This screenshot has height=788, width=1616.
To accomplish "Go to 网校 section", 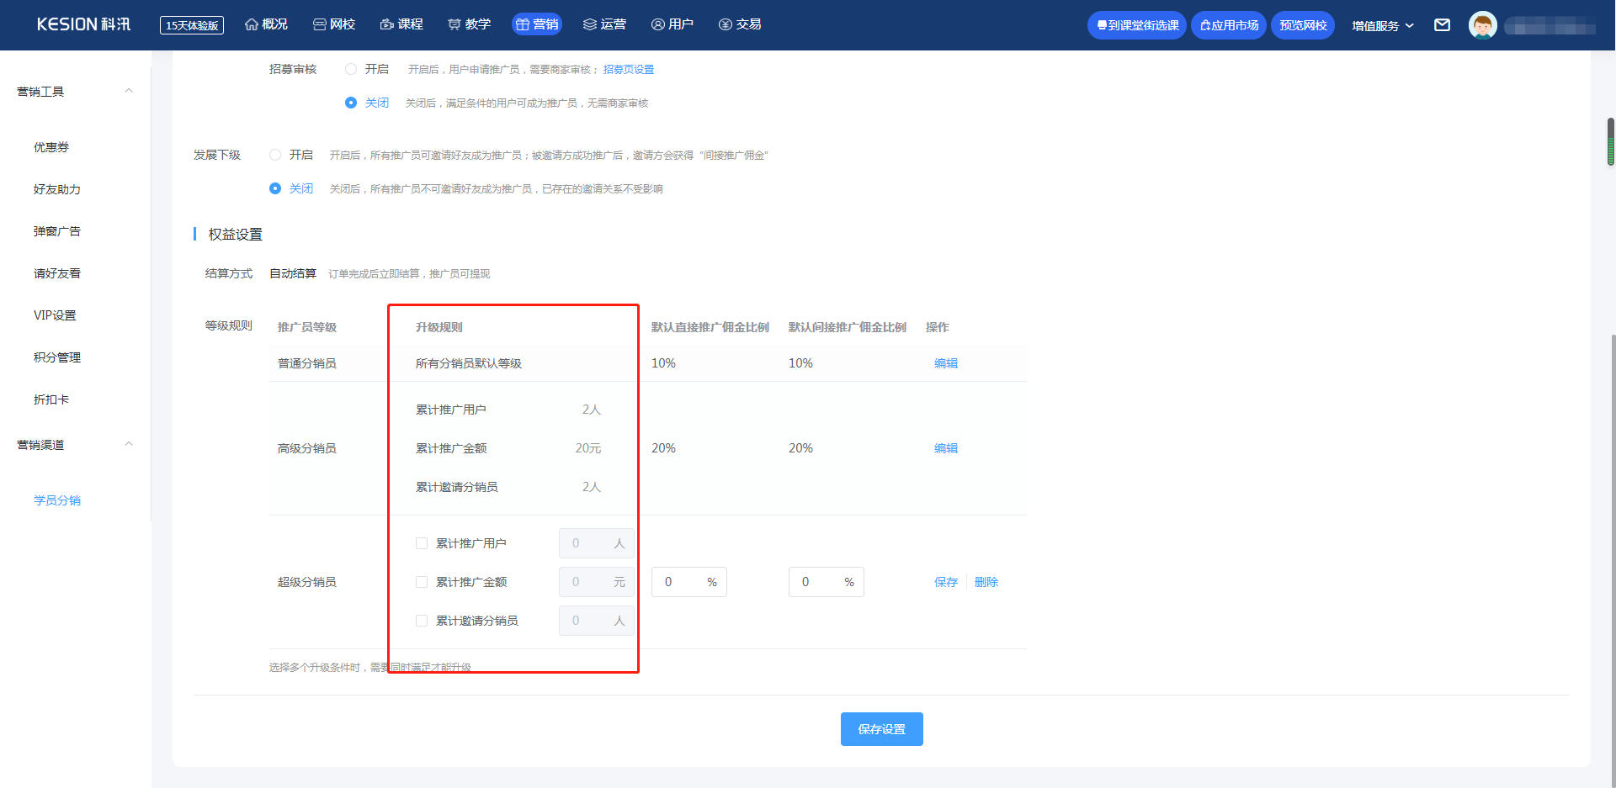I will 334,24.
